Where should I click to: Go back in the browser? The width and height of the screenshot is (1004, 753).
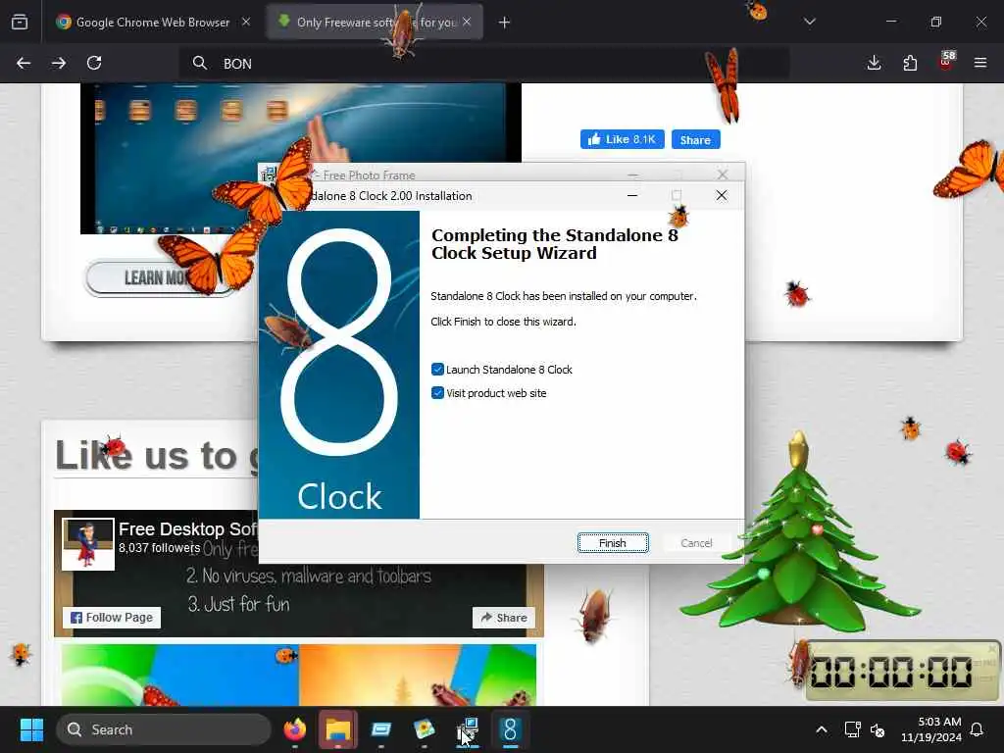pyautogui.click(x=24, y=63)
